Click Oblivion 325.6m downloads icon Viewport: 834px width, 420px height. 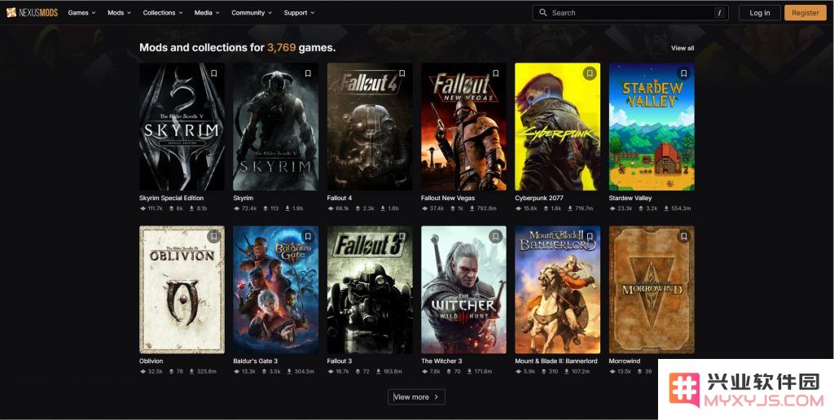[x=192, y=372]
